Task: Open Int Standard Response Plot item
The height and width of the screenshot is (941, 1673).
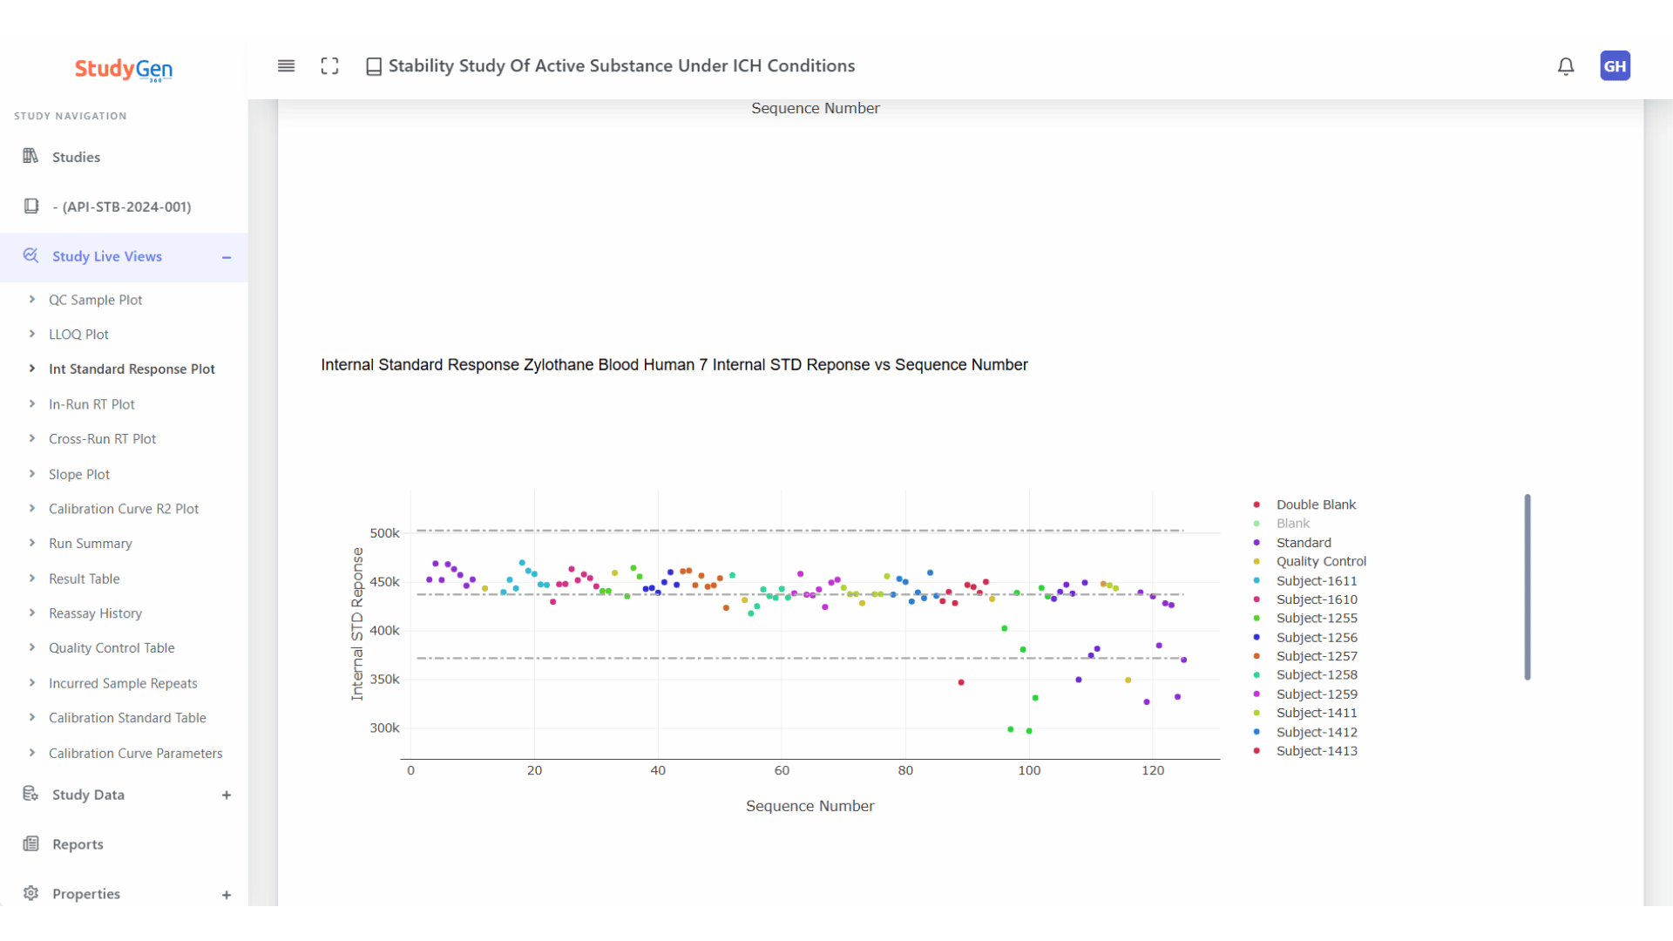Action: pos(132,369)
